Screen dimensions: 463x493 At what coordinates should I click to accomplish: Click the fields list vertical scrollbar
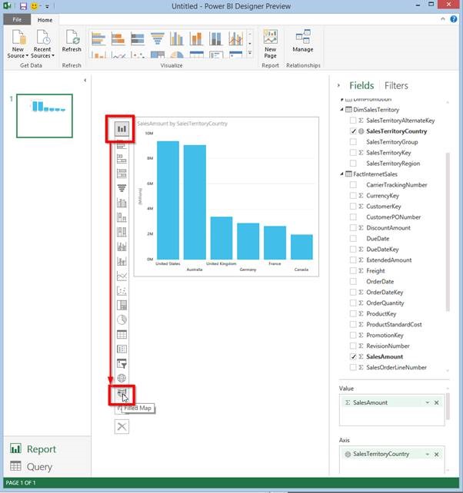448,232
